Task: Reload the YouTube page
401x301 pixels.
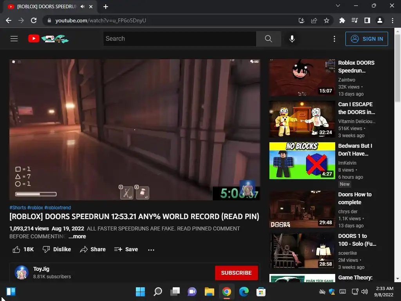Action: click(34, 20)
